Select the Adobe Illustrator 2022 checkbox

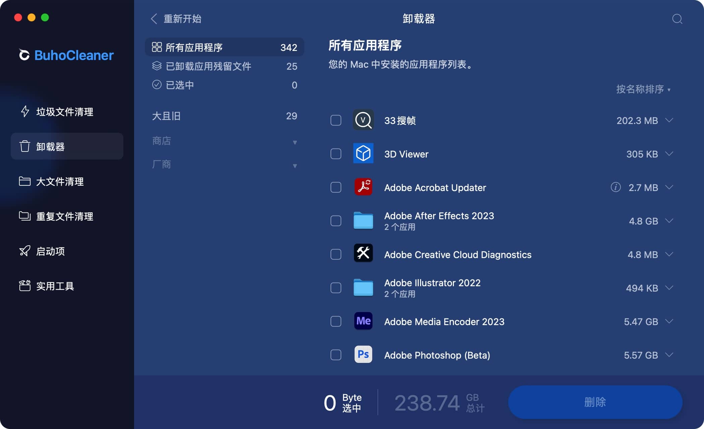(x=336, y=288)
